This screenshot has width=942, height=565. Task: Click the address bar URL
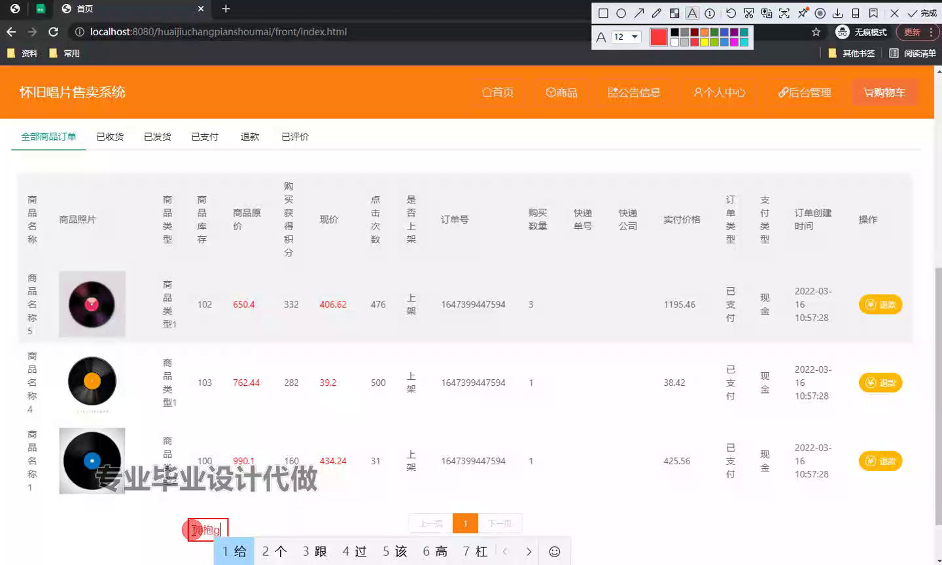point(218,31)
